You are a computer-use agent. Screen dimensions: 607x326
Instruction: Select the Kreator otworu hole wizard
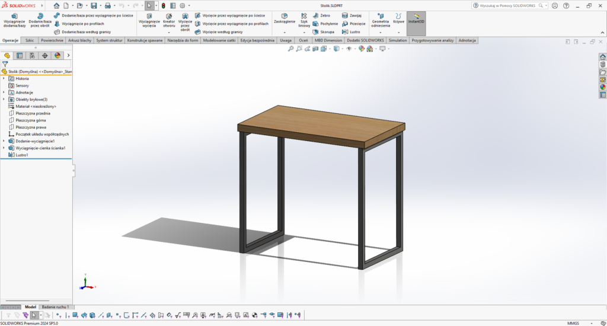click(x=169, y=21)
